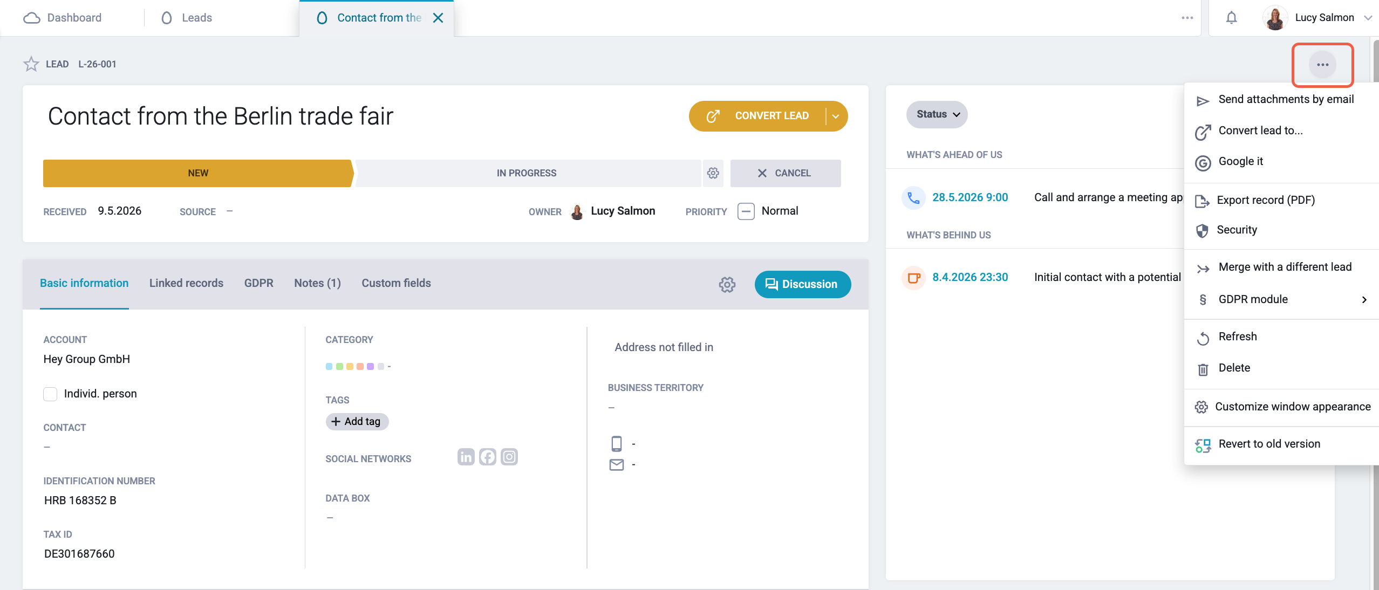Viewport: 1379px width, 590px height.
Task: Tick the Individ. person checkbox
Action: pyautogui.click(x=50, y=394)
